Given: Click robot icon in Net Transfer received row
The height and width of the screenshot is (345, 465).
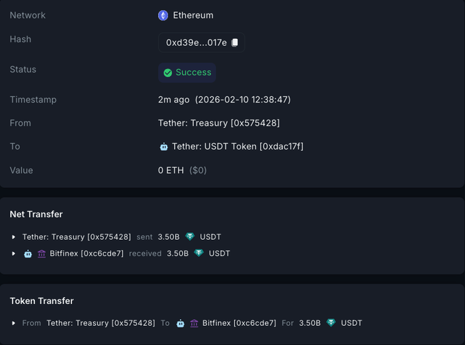Looking at the screenshot, I should pos(28,253).
